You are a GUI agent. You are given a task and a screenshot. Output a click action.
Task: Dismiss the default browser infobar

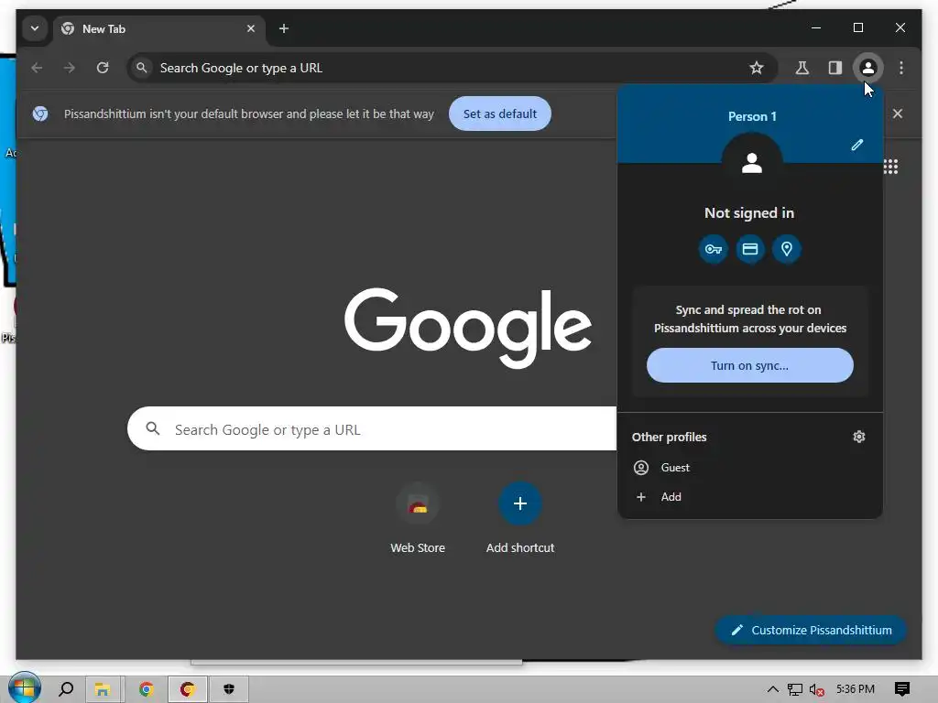pos(898,114)
